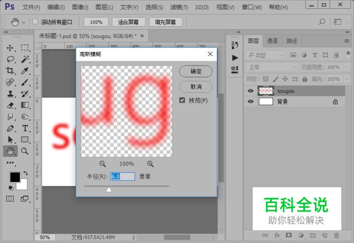Viewport: 354px width, 243px height.
Task: Select the Blur tool
Action: point(10,117)
